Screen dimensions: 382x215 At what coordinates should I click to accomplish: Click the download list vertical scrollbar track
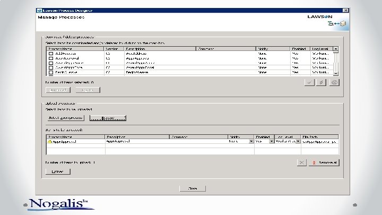point(336,62)
